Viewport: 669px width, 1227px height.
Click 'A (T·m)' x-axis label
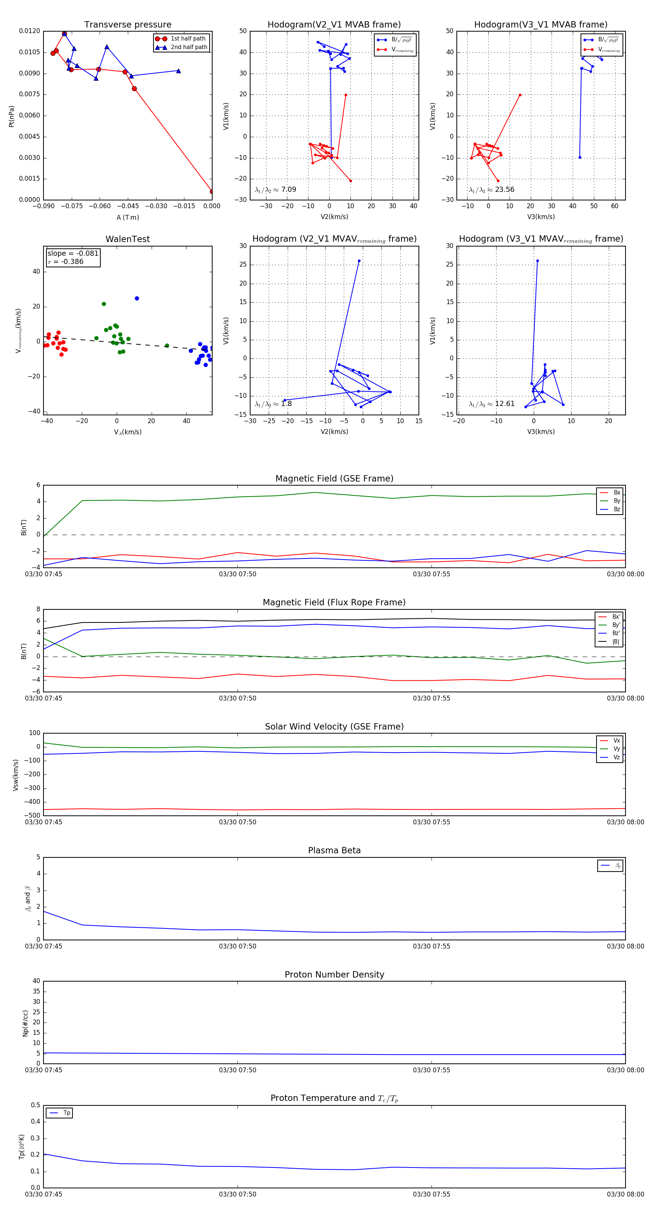[x=127, y=218]
